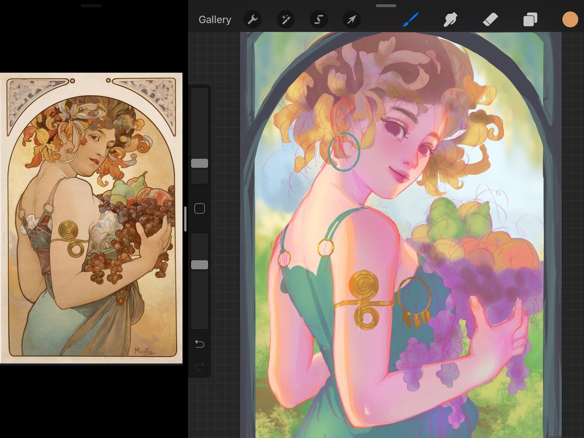Select the Transform arrow tool
Screen dimensions: 584x438
click(x=351, y=20)
